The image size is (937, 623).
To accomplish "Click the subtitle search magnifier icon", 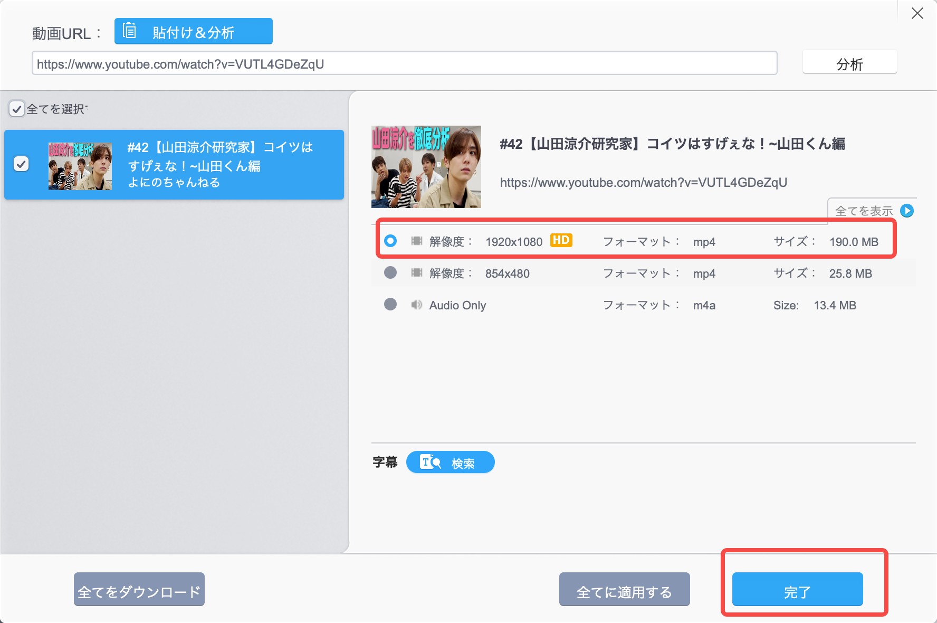I will pos(430,462).
